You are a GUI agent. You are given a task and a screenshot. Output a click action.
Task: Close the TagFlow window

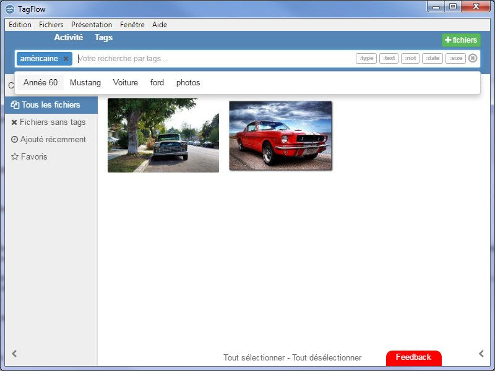[476, 7]
